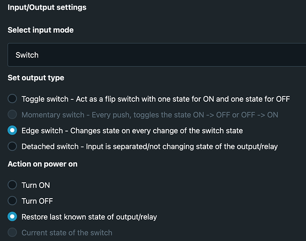Viewport: 306px width, 241px height.
Task: Click the 'Current state of the switch' text
Action: [67, 233]
